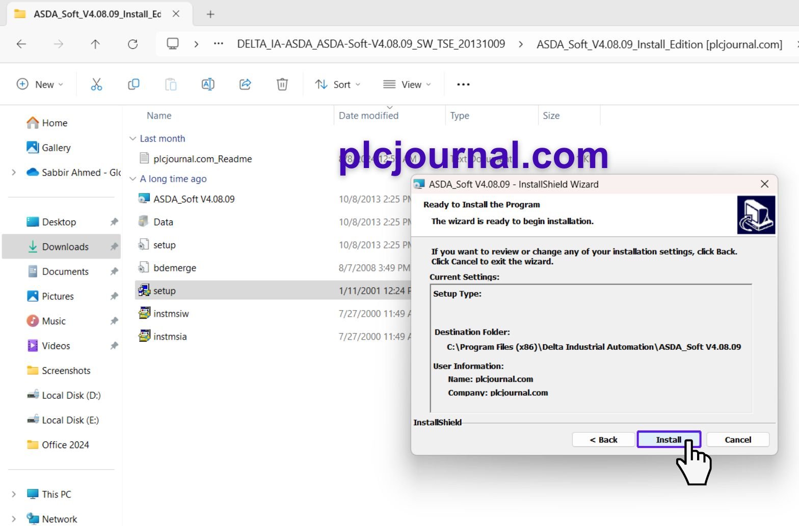Open Gallery in the navigation pane

(x=56, y=148)
